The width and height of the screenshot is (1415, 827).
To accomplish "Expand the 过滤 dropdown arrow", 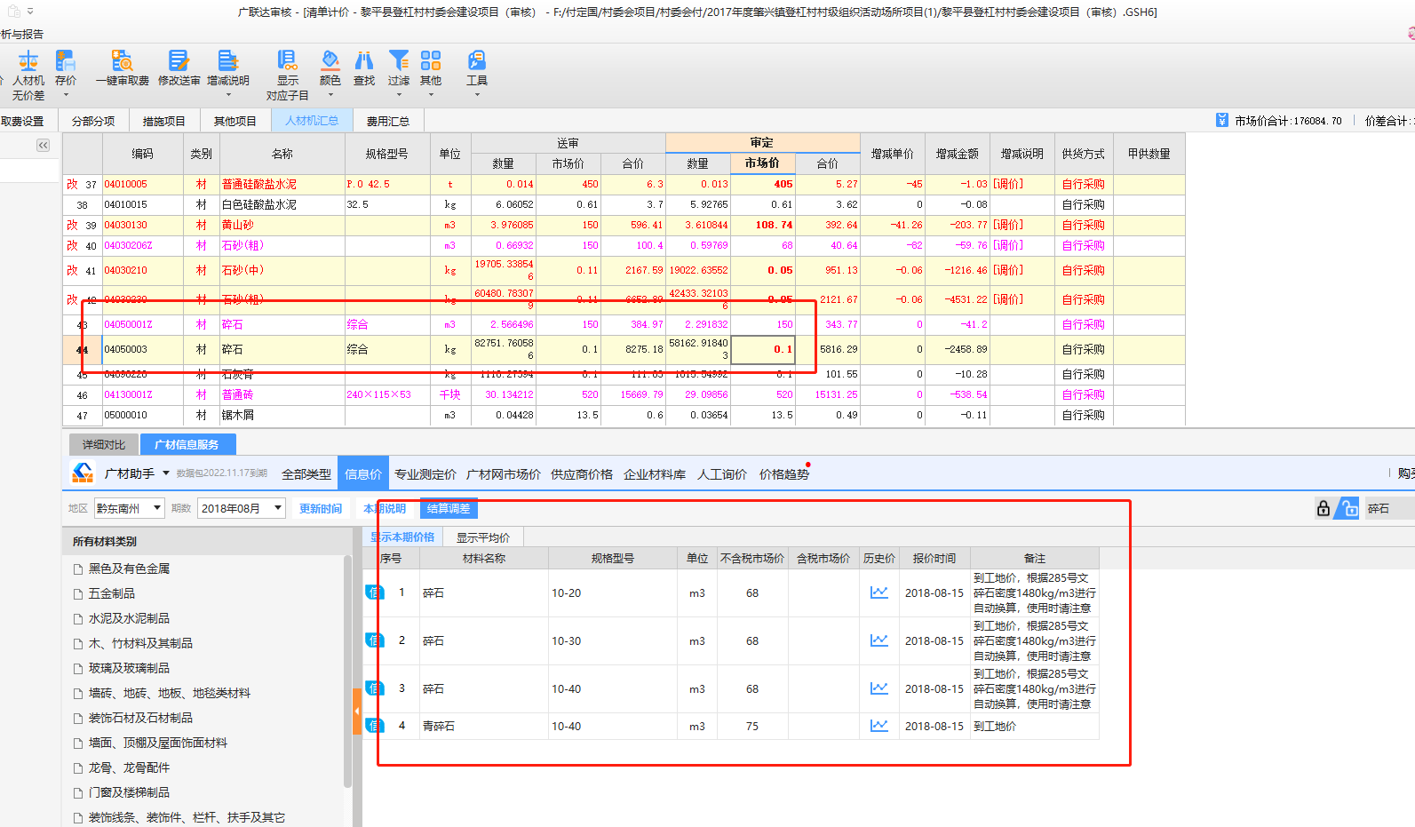I will (399, 94).
